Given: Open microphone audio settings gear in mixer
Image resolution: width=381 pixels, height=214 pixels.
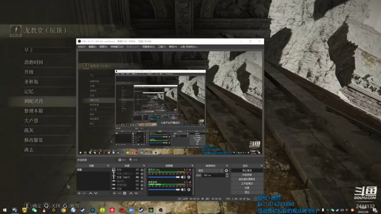Looking at the screenshot, I should pos(189,177).
